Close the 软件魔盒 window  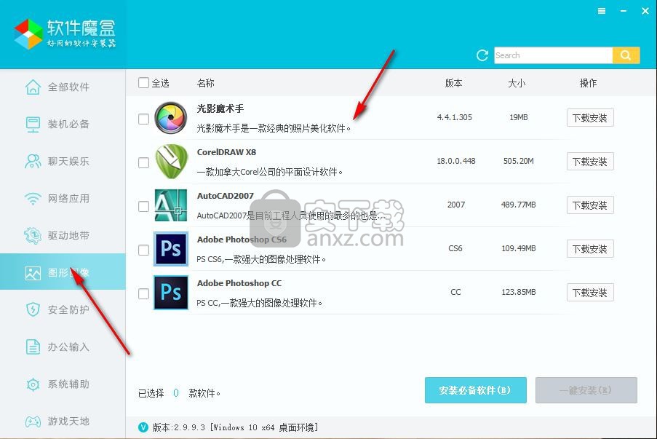click(645, 12)
